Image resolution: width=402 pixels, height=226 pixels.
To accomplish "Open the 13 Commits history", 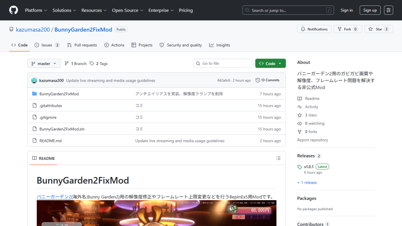I will [x=268, y=80].
